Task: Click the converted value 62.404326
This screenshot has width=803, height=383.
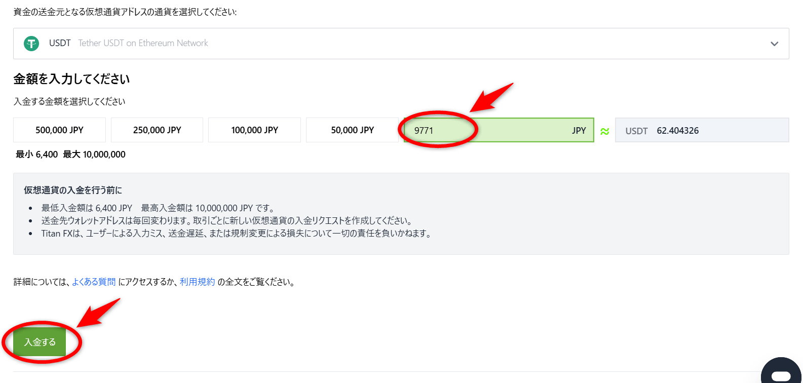Action: 677,131
